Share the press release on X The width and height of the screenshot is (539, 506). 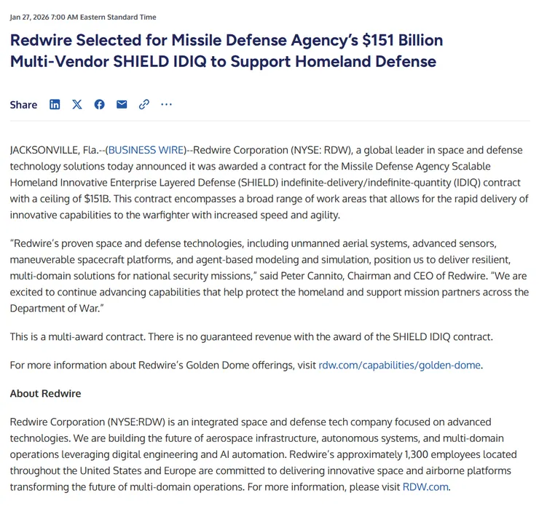[77, 105]
